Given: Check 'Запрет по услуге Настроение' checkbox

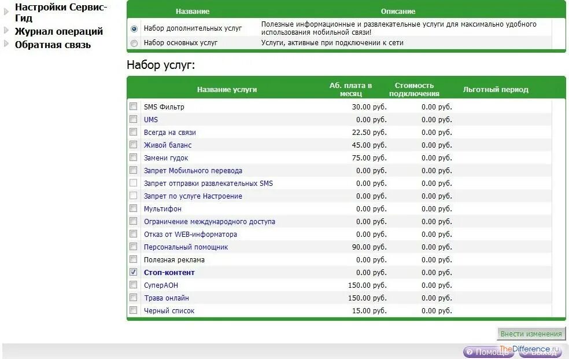Looking at the screenshot, I should (x=133, y=196).
